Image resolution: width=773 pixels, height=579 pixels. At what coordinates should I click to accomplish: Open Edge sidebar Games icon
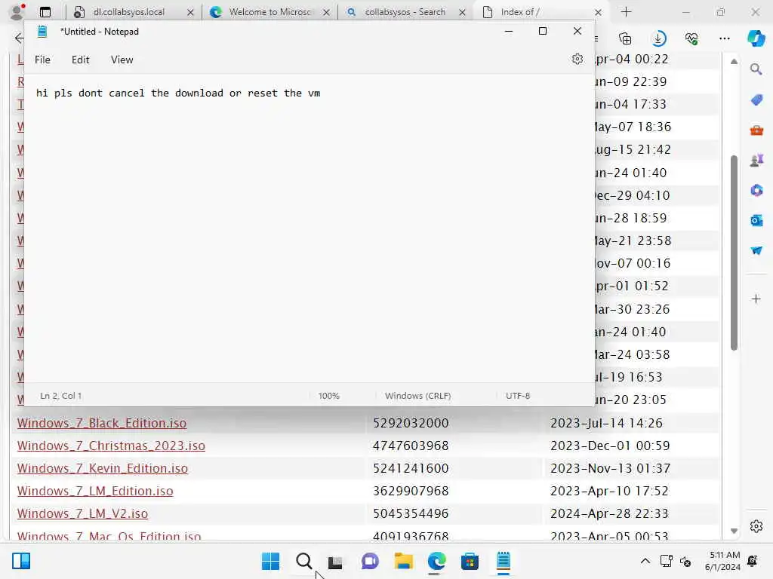pos(756,161)
